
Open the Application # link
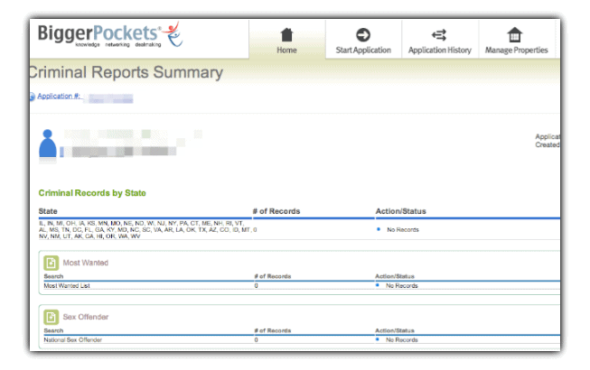60,96
